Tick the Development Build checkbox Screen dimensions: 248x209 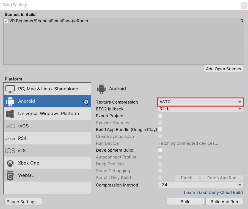pos(161,150)
